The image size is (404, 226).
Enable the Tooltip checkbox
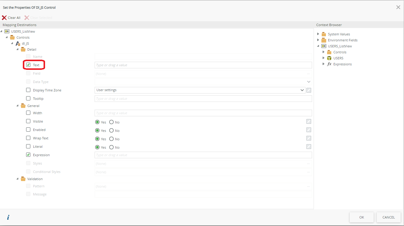[x=28, y=98]
